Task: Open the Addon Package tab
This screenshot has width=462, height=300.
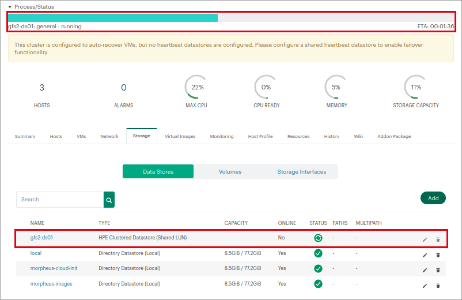Action: [x=394, y=136]
